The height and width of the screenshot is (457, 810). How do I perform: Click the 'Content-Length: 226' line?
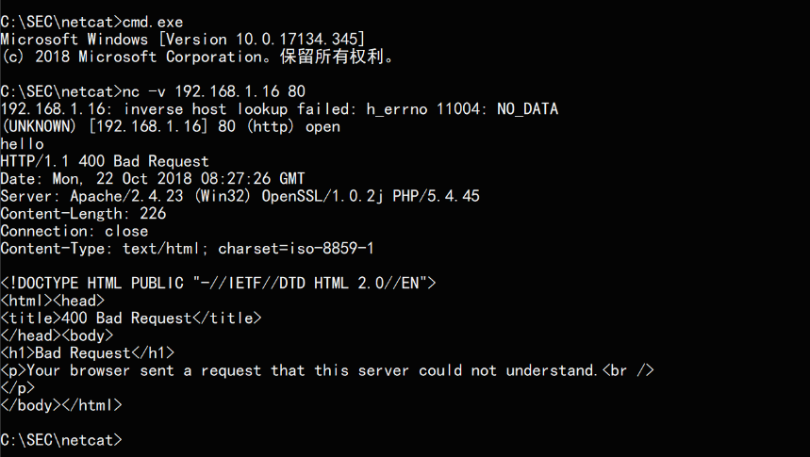[x=83, y=214]
